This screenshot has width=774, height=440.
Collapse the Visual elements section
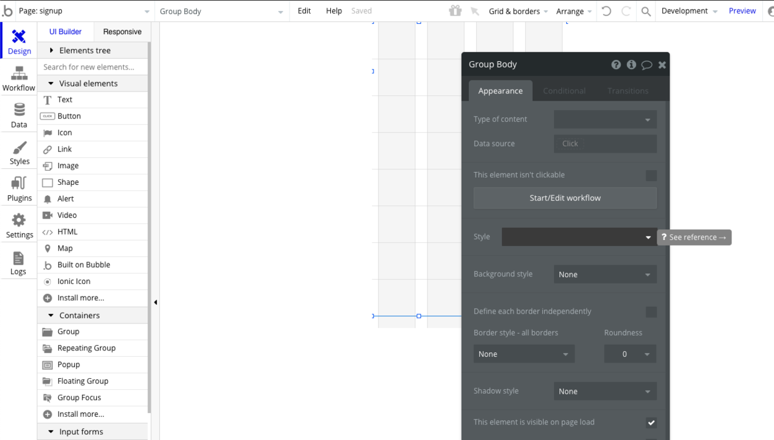[x=93, y=84]
